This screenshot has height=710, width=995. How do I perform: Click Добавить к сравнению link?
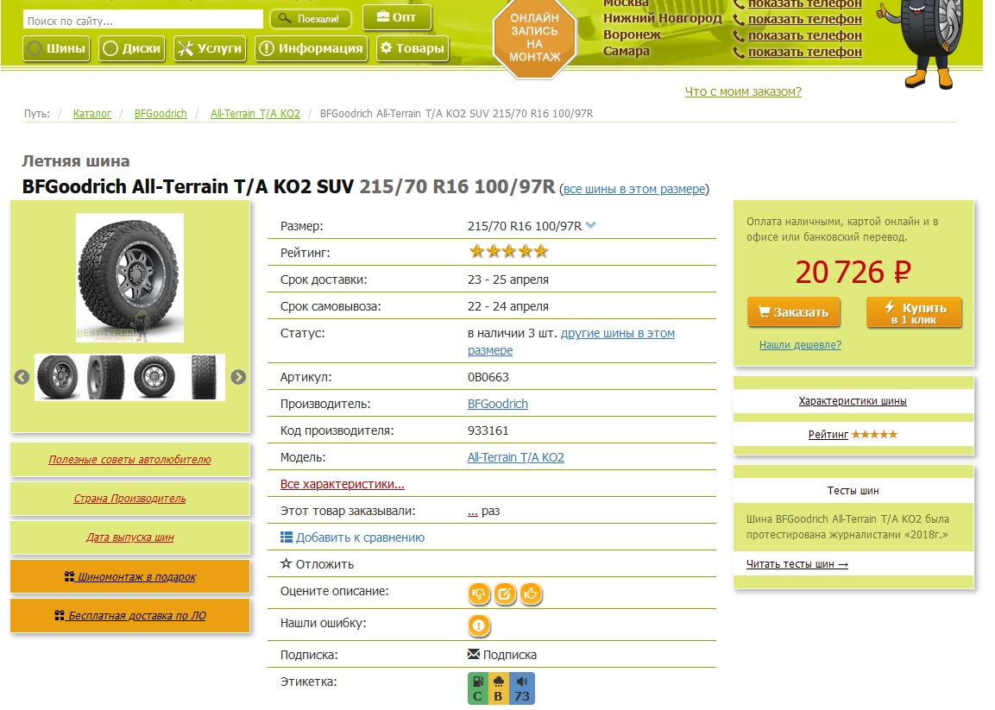click(x=360, y=537)
